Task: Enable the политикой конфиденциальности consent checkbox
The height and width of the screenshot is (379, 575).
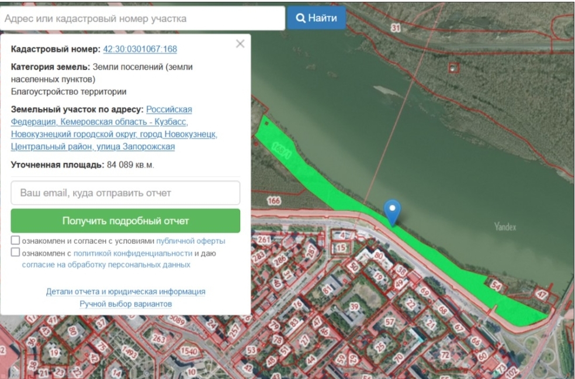Action: point(16,253)
